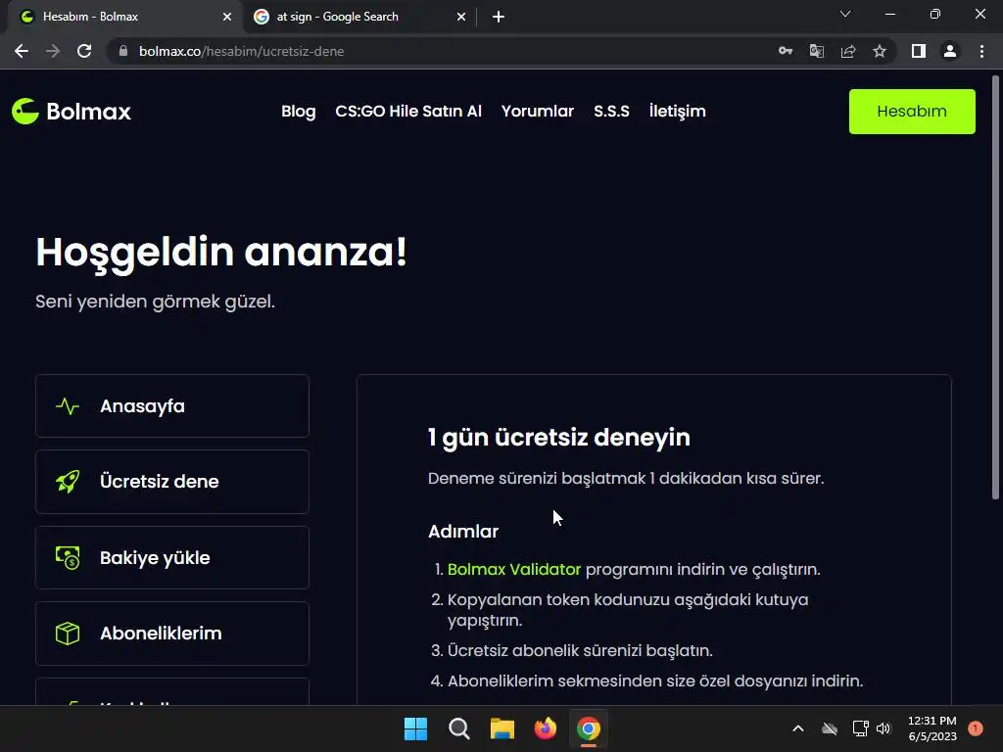Reload the page with refresh icon
Image resolution: width=1003 pixels, height=752 pixels.
point(84,51)
